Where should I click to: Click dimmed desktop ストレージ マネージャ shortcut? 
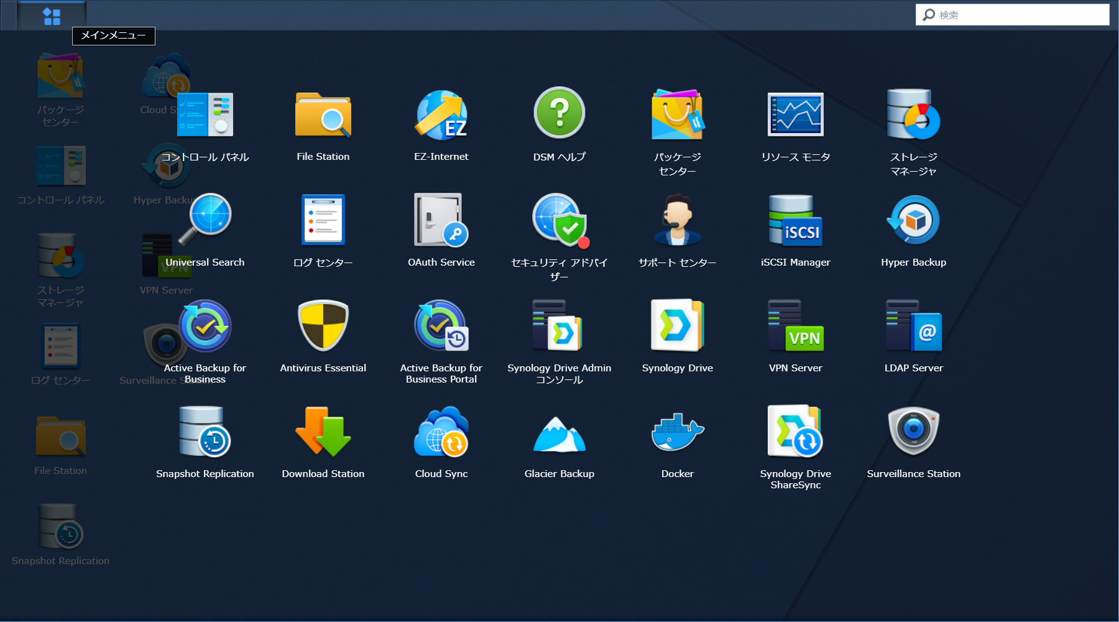click(x=60, y=271)
